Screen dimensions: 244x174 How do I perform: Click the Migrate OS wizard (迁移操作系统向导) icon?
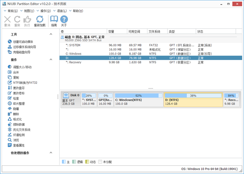(x=10, y=46)
